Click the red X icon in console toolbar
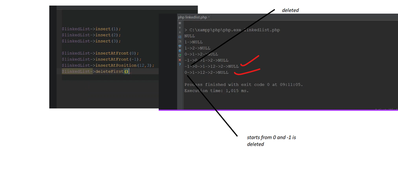Screen dimensions: 398x185 pyautogui.click(x=180, y=60)
